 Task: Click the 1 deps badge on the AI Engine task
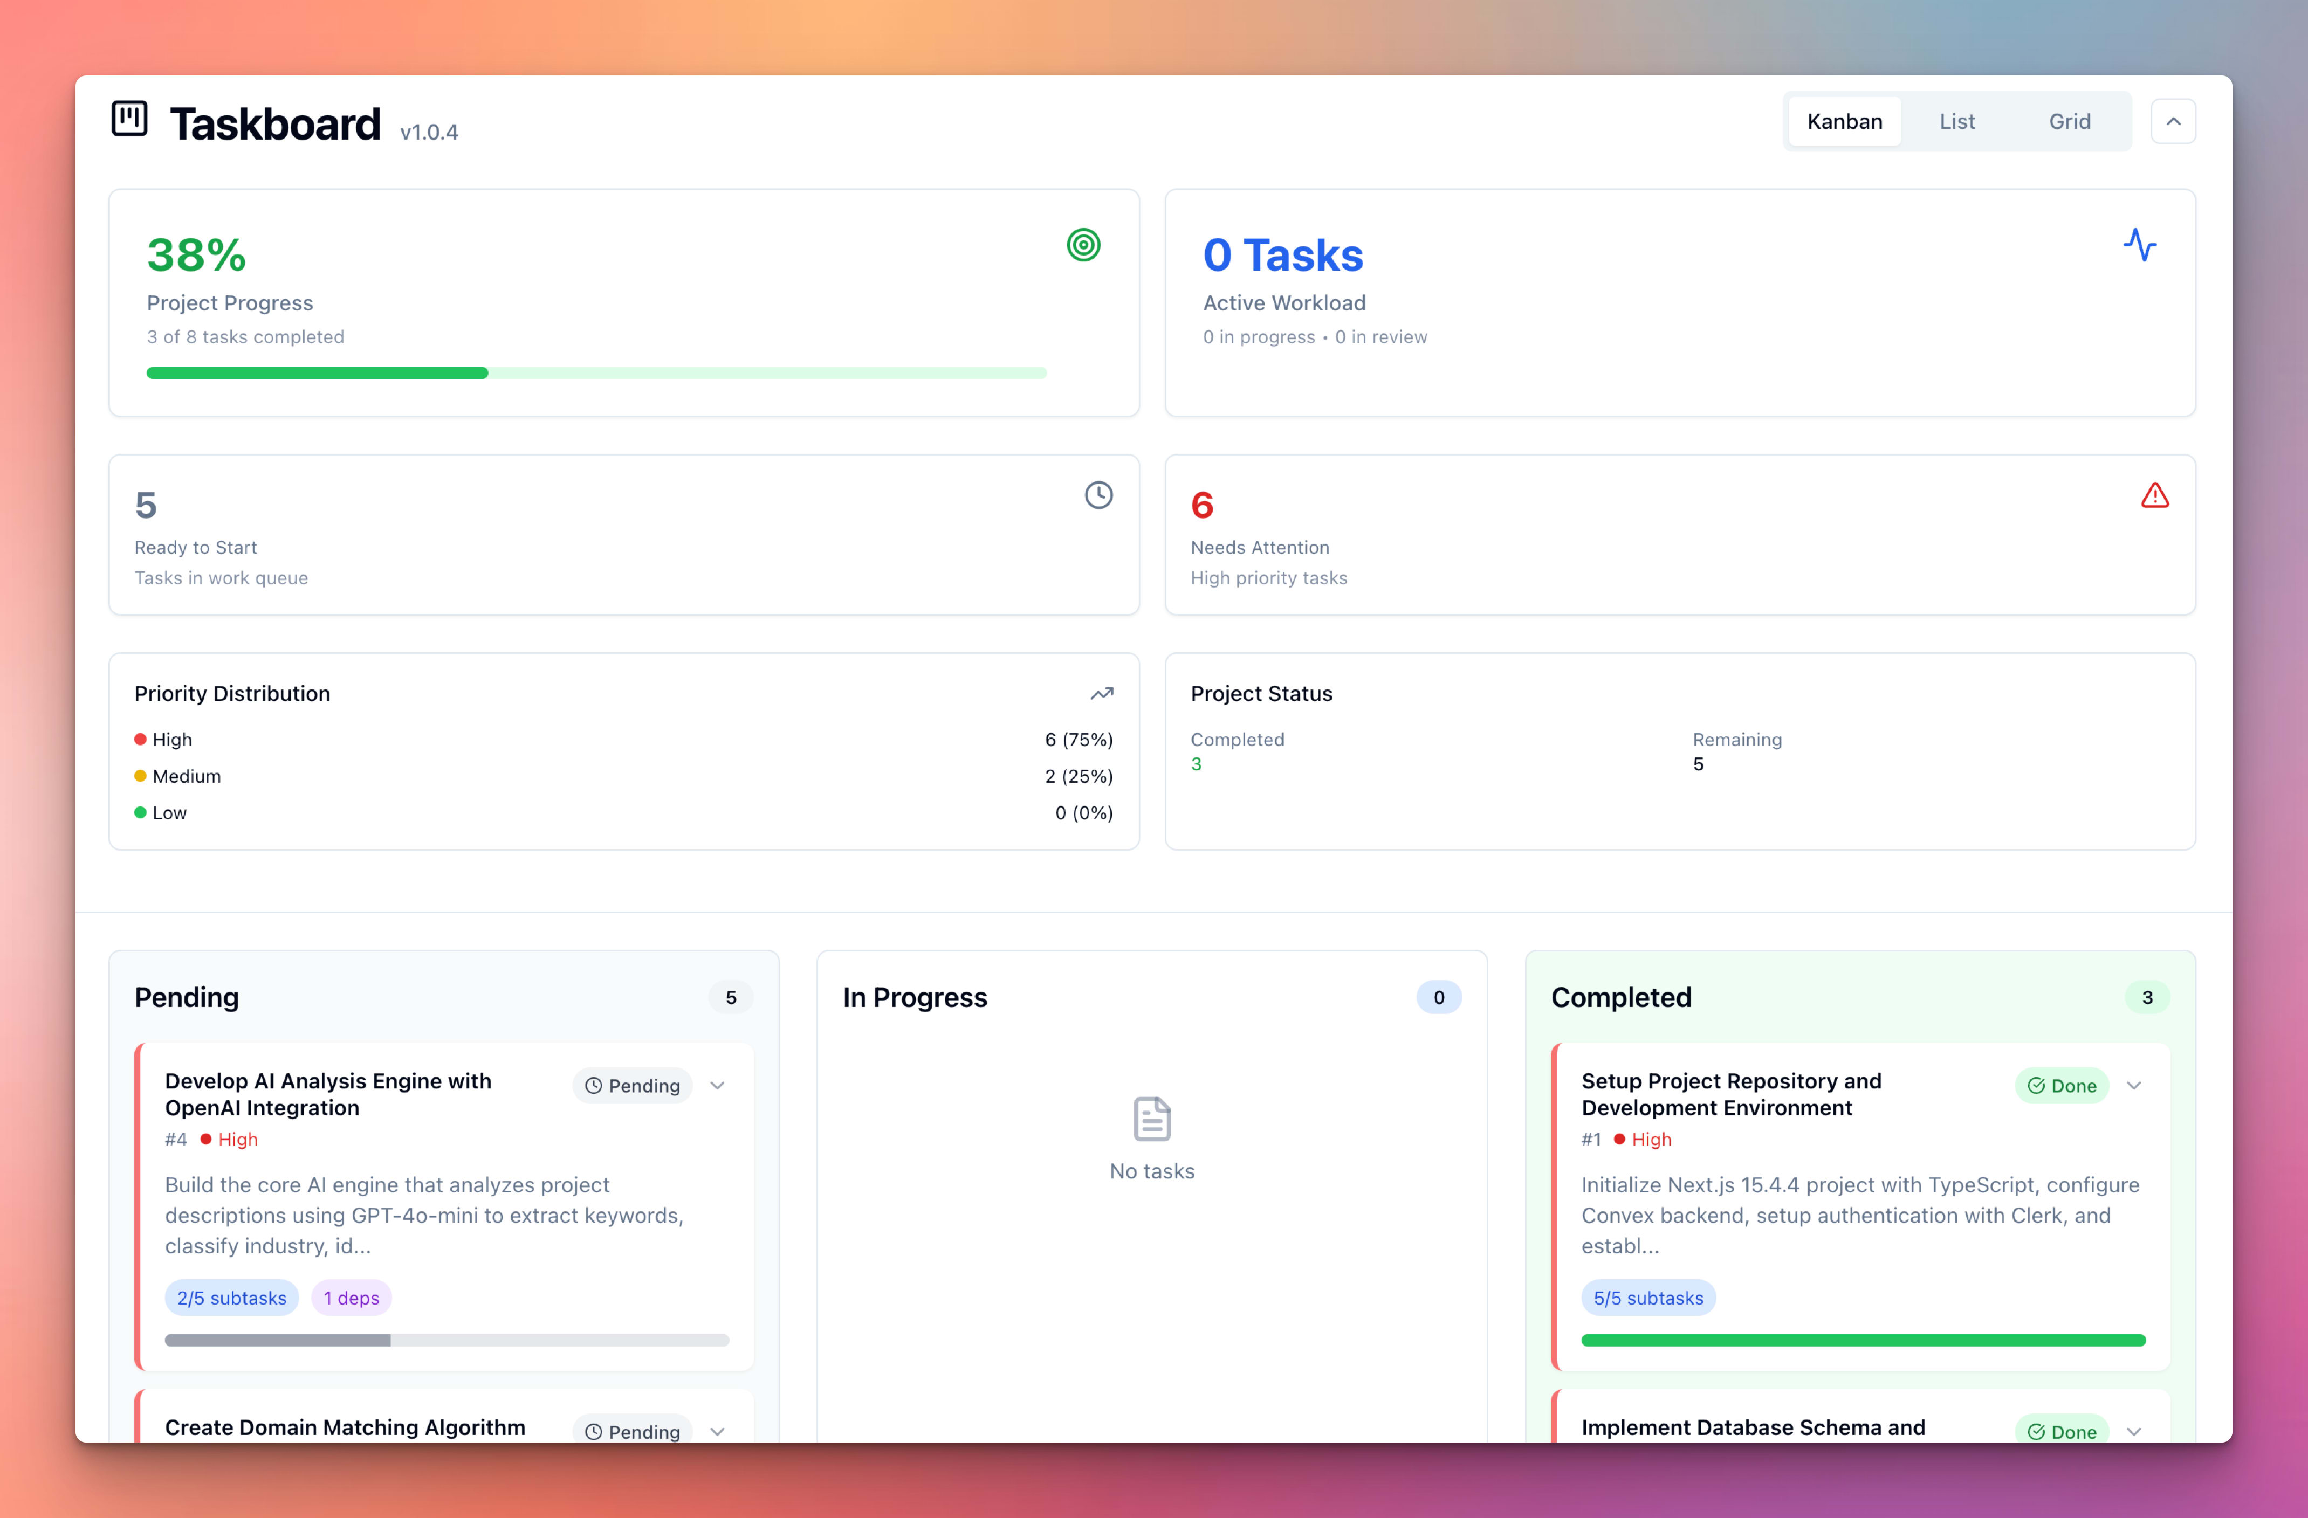[351, 1297]
